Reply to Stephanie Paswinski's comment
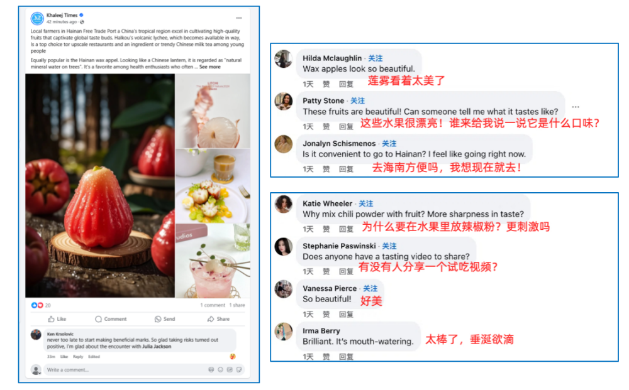Viewport: 629px width, 390px height. [x=346, y=272]
